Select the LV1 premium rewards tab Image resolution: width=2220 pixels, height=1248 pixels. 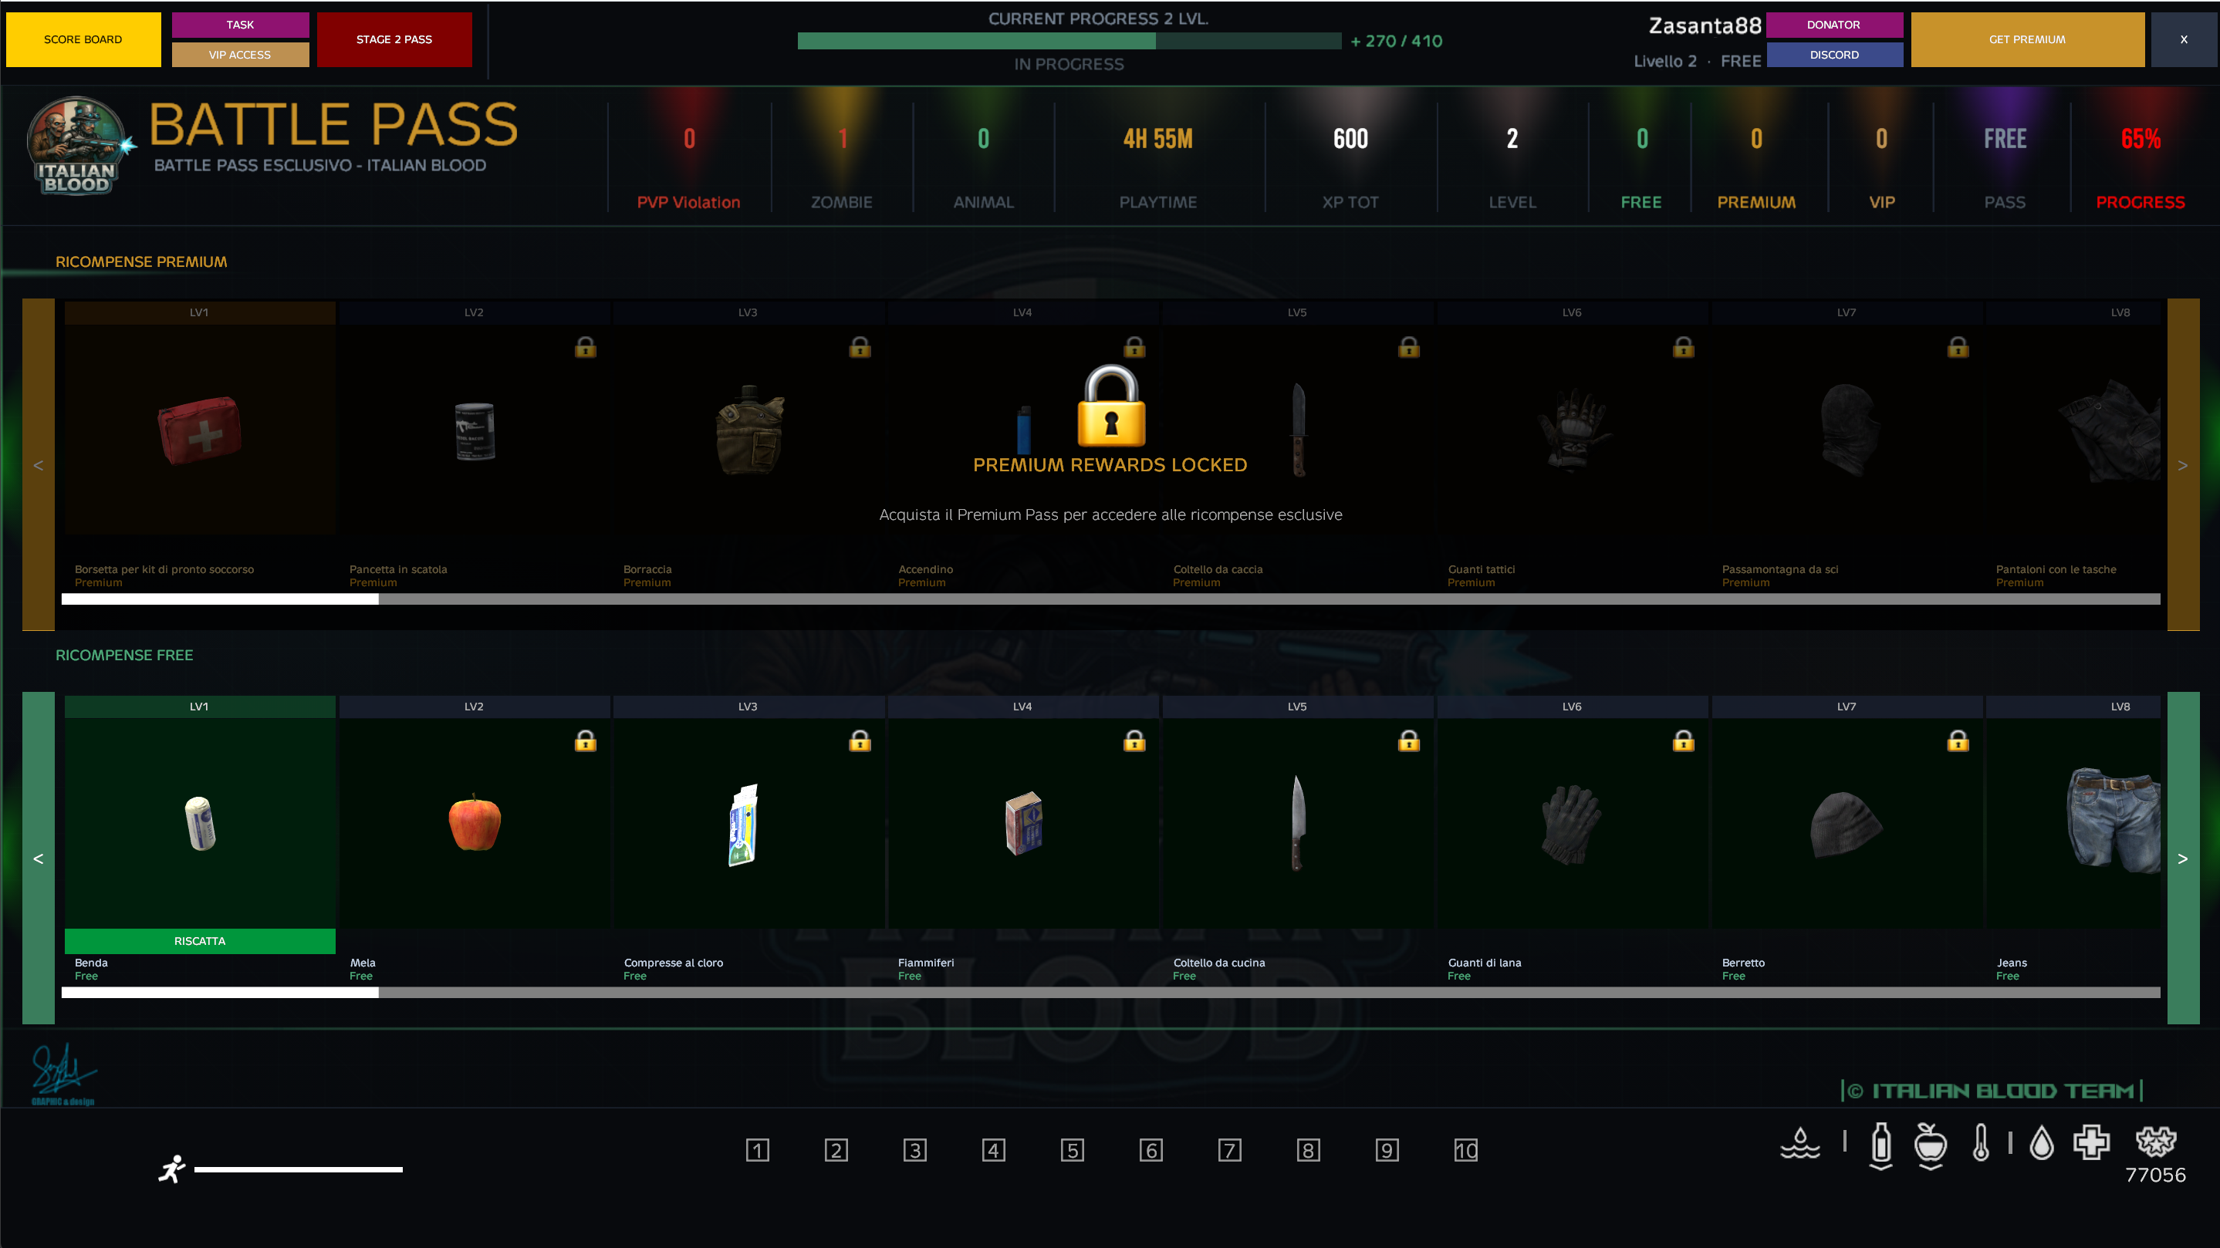tap(199, 312)
